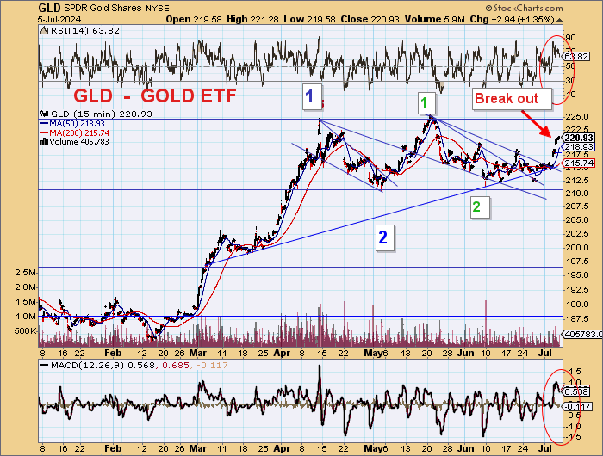
Task: Click 'Mar' on the date axis under the volume panel
Action: (x=197, y=353)
